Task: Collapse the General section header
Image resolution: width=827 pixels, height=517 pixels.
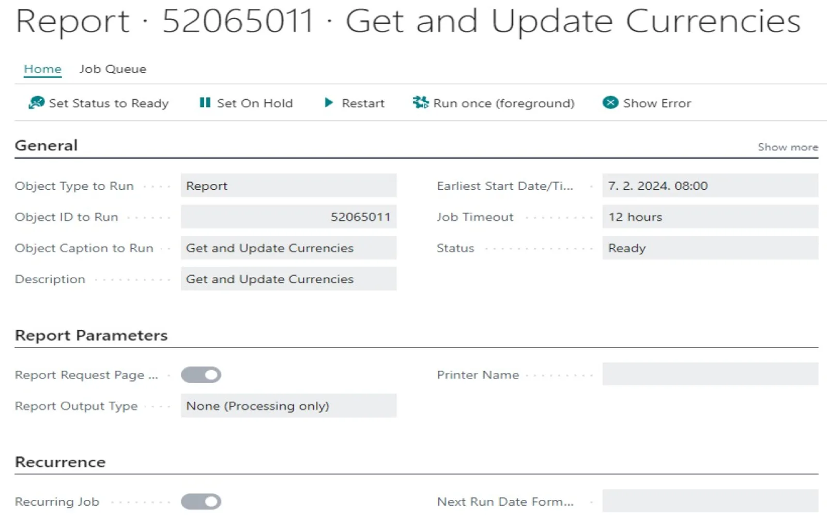Action: (x=46, y=145)
